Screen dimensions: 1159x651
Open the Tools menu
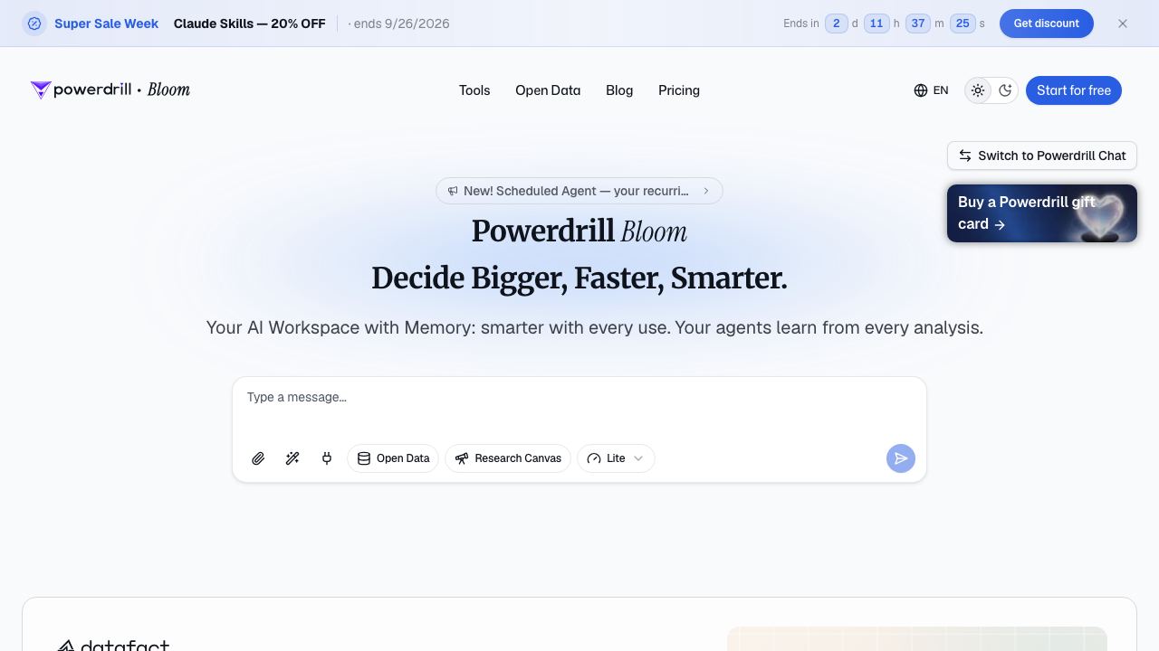click(474, 90)
